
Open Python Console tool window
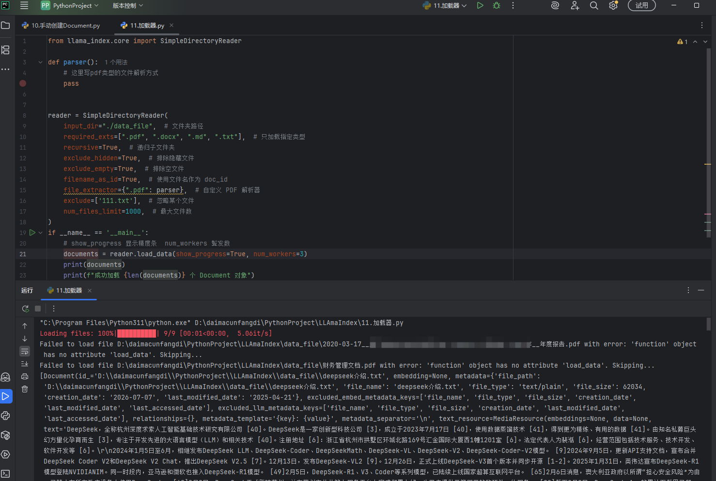[x=6, y=416]
